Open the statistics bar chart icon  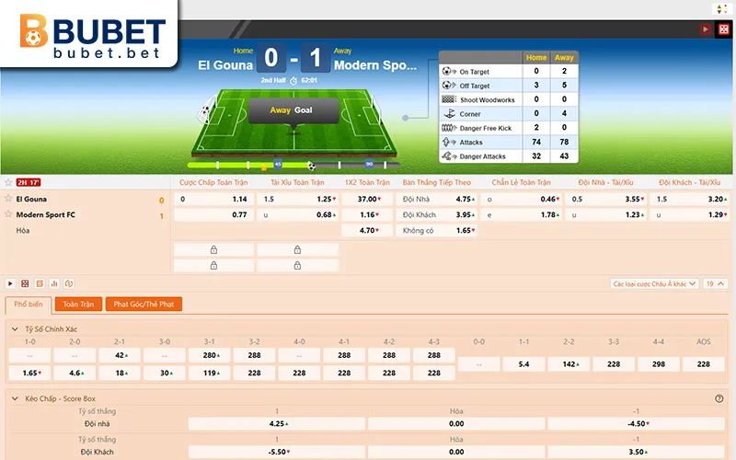point(54,283)
